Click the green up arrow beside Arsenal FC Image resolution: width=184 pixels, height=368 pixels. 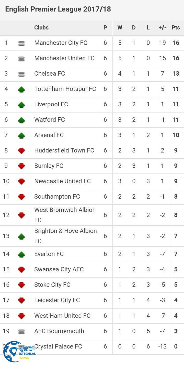pos(21,135)
